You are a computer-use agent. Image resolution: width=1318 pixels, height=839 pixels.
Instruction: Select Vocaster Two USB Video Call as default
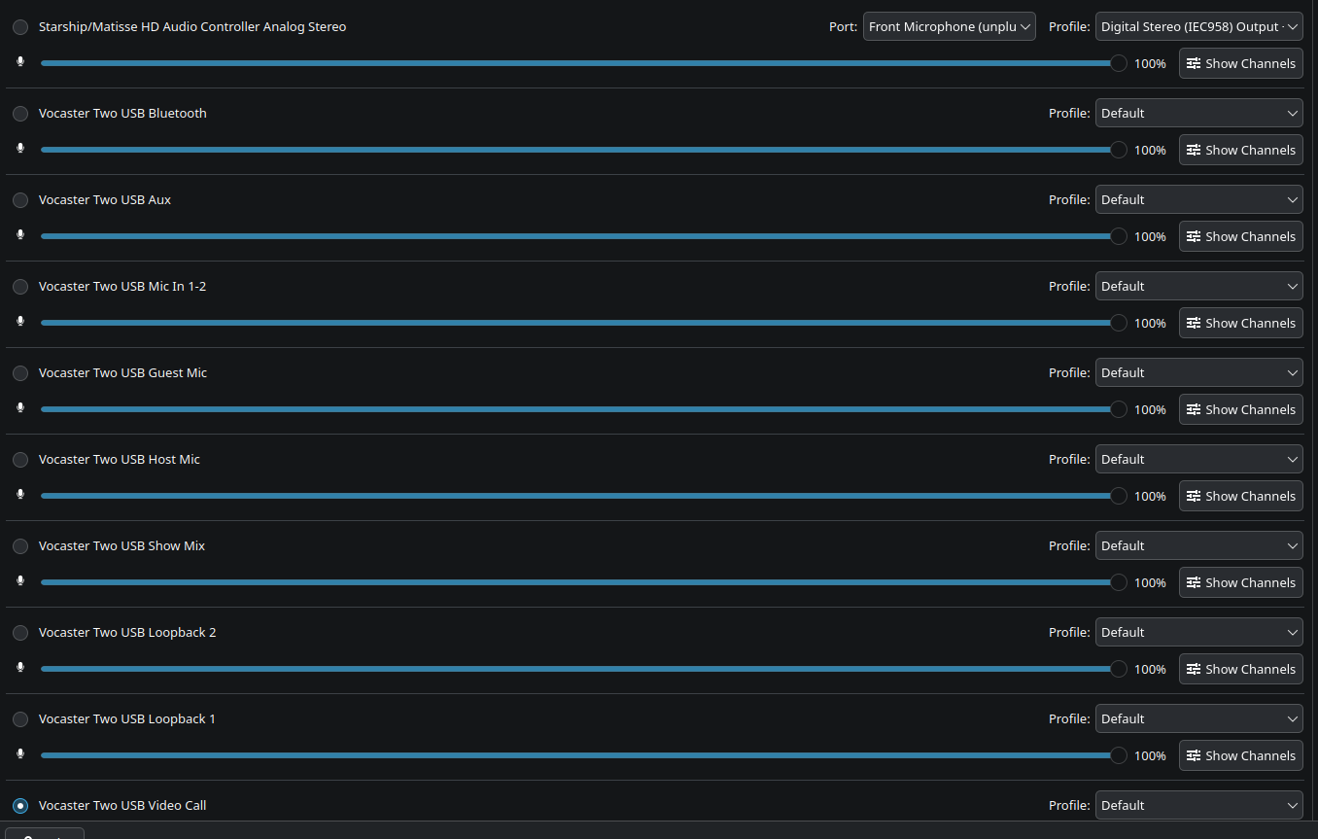click(x=20, y=805)
